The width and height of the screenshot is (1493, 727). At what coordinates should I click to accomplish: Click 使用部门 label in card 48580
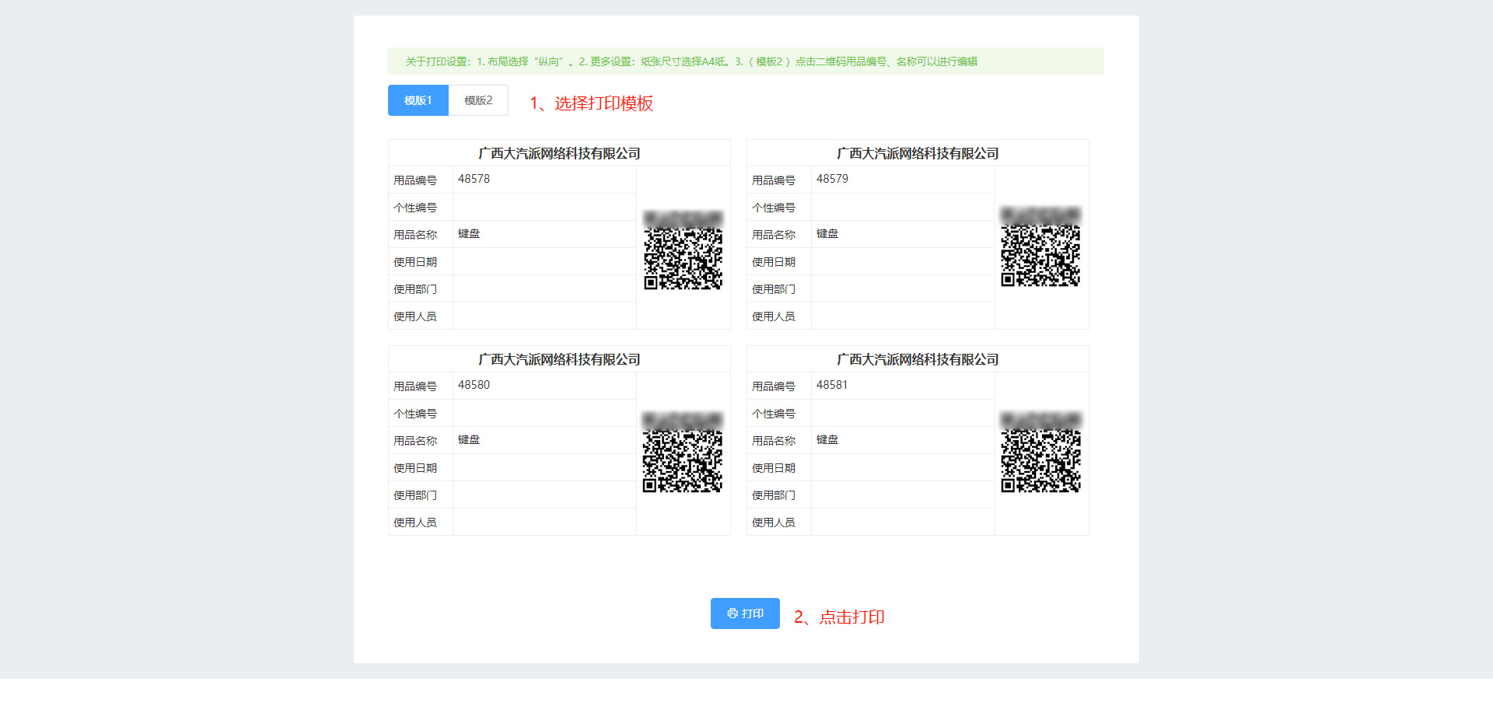click(x=415, y=495)
